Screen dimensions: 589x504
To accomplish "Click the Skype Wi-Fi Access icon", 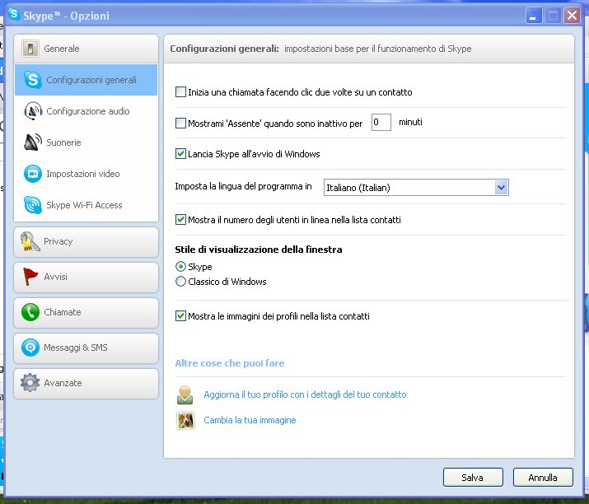I will [32, 205].
